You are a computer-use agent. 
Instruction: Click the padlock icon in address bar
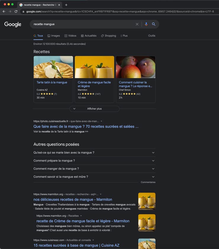(x=23, y=12)
